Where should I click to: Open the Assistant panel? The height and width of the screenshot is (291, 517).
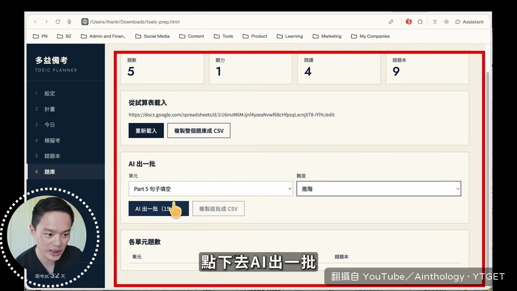point(469,22)
